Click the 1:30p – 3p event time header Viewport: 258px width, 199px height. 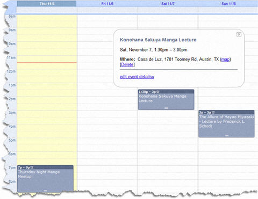pos(166,92)
